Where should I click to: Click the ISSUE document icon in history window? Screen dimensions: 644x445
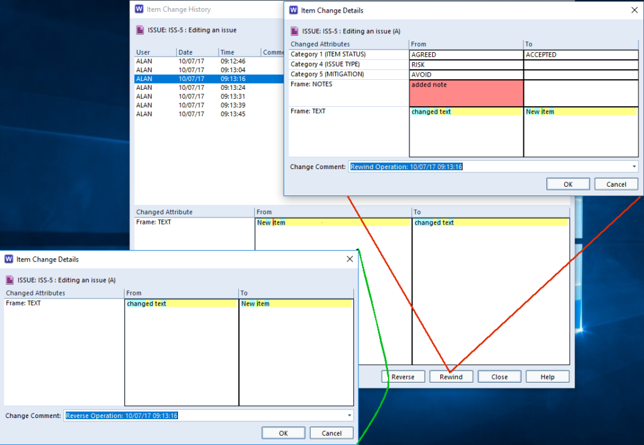click(140, 30)
